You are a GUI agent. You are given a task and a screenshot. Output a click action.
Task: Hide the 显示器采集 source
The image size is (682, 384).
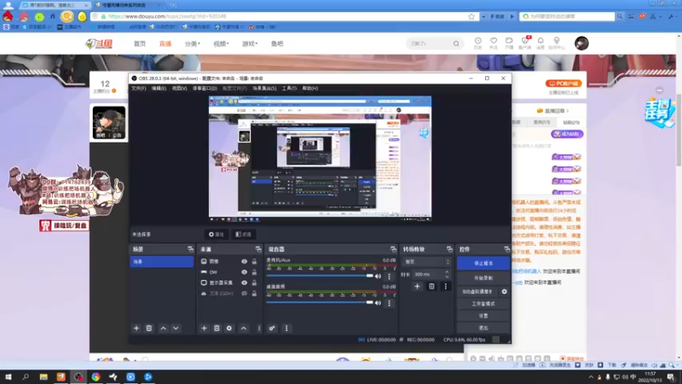[x=244, y=282]
